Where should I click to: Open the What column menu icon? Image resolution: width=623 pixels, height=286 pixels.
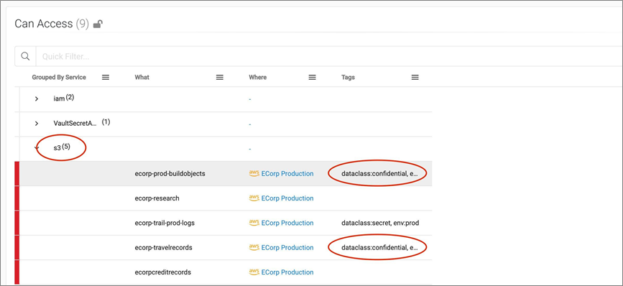[219, 78]
